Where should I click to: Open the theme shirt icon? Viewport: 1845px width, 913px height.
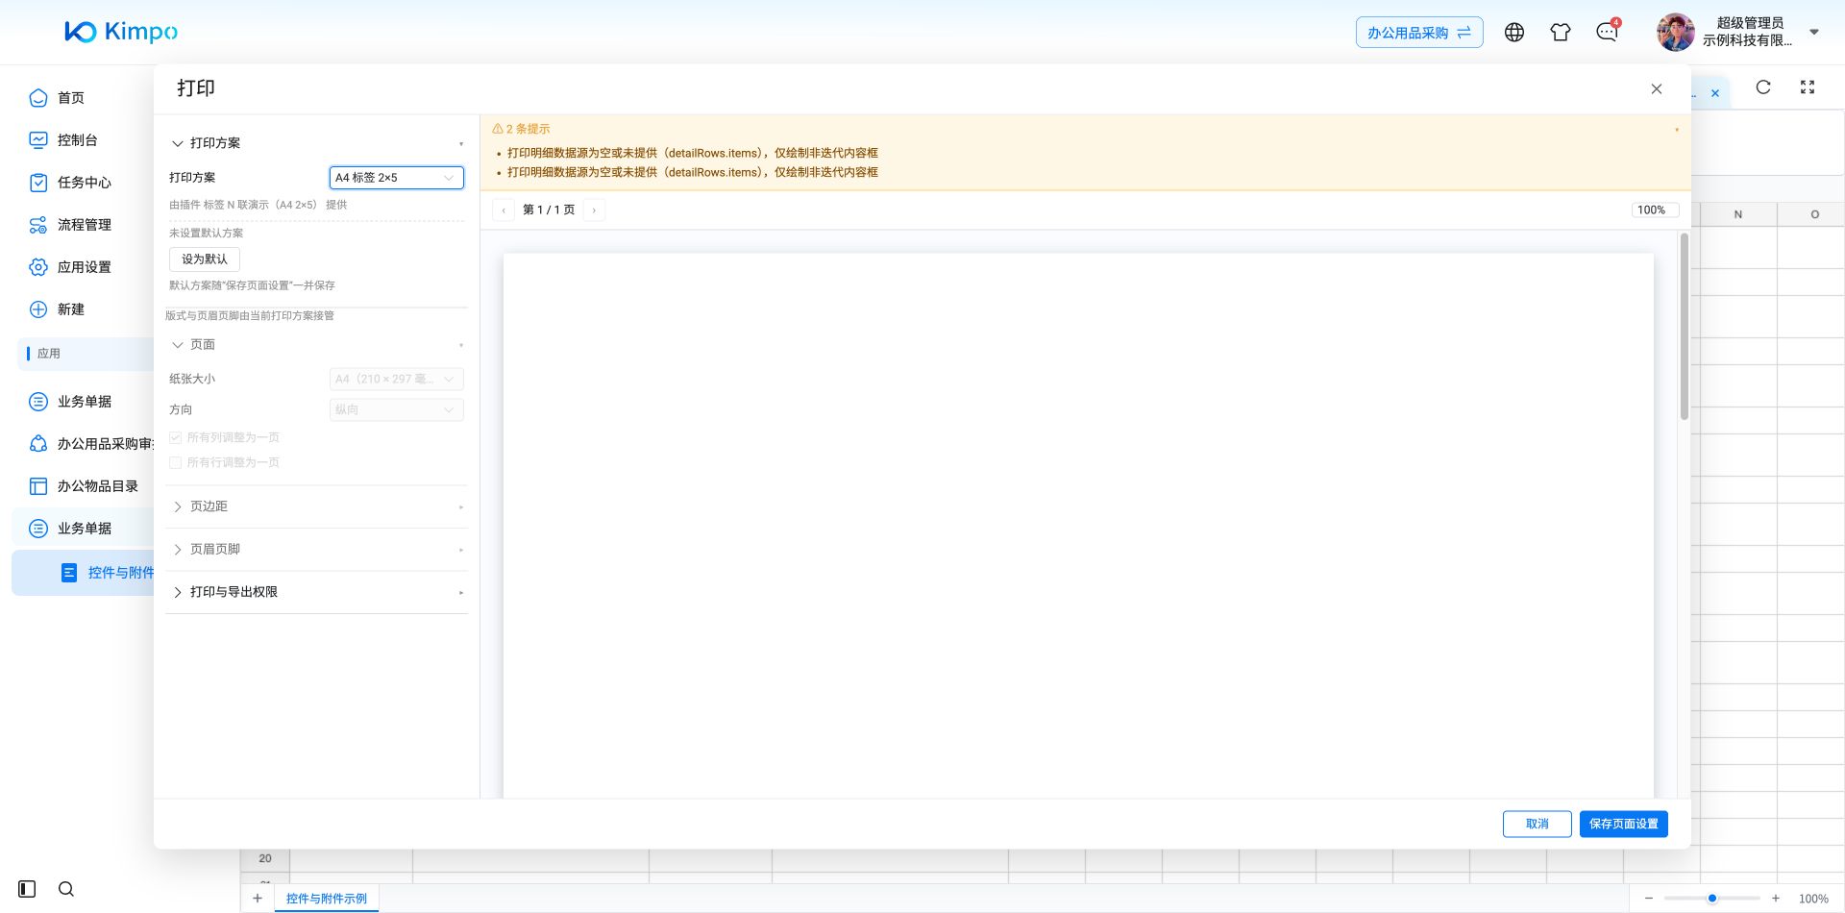[x=1561, y=33]
